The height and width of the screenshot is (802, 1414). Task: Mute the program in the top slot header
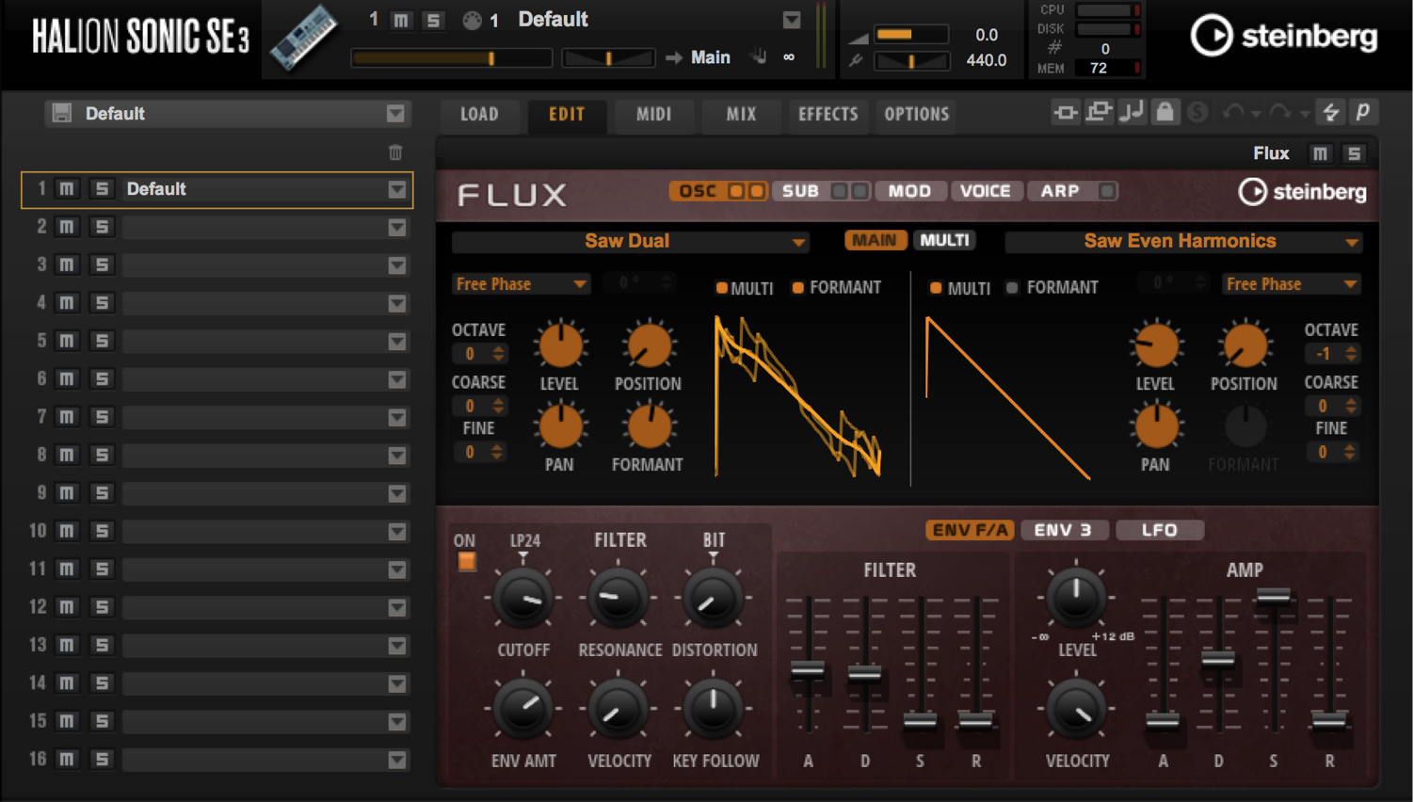pyautogui.click(x=401, y=20)
